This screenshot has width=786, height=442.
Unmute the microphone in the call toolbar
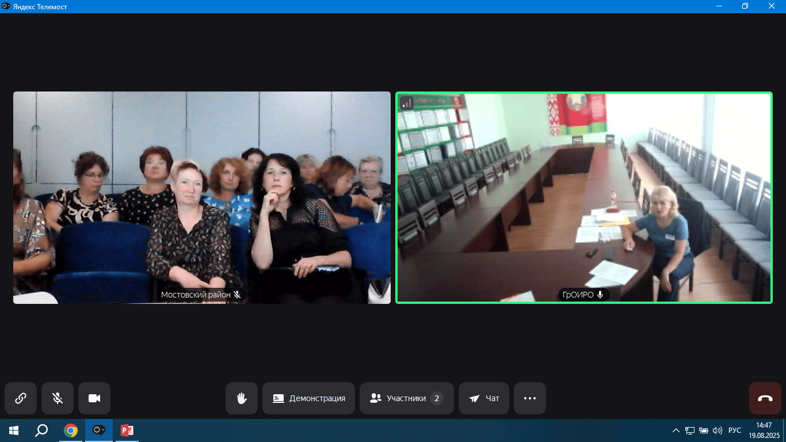pos(58,398)
